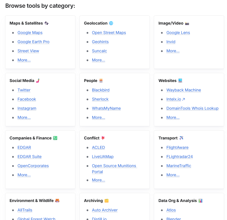Open Open Source Munitions Portal link
Viewport: 227px width, 220px height.
tap(114, 169)
